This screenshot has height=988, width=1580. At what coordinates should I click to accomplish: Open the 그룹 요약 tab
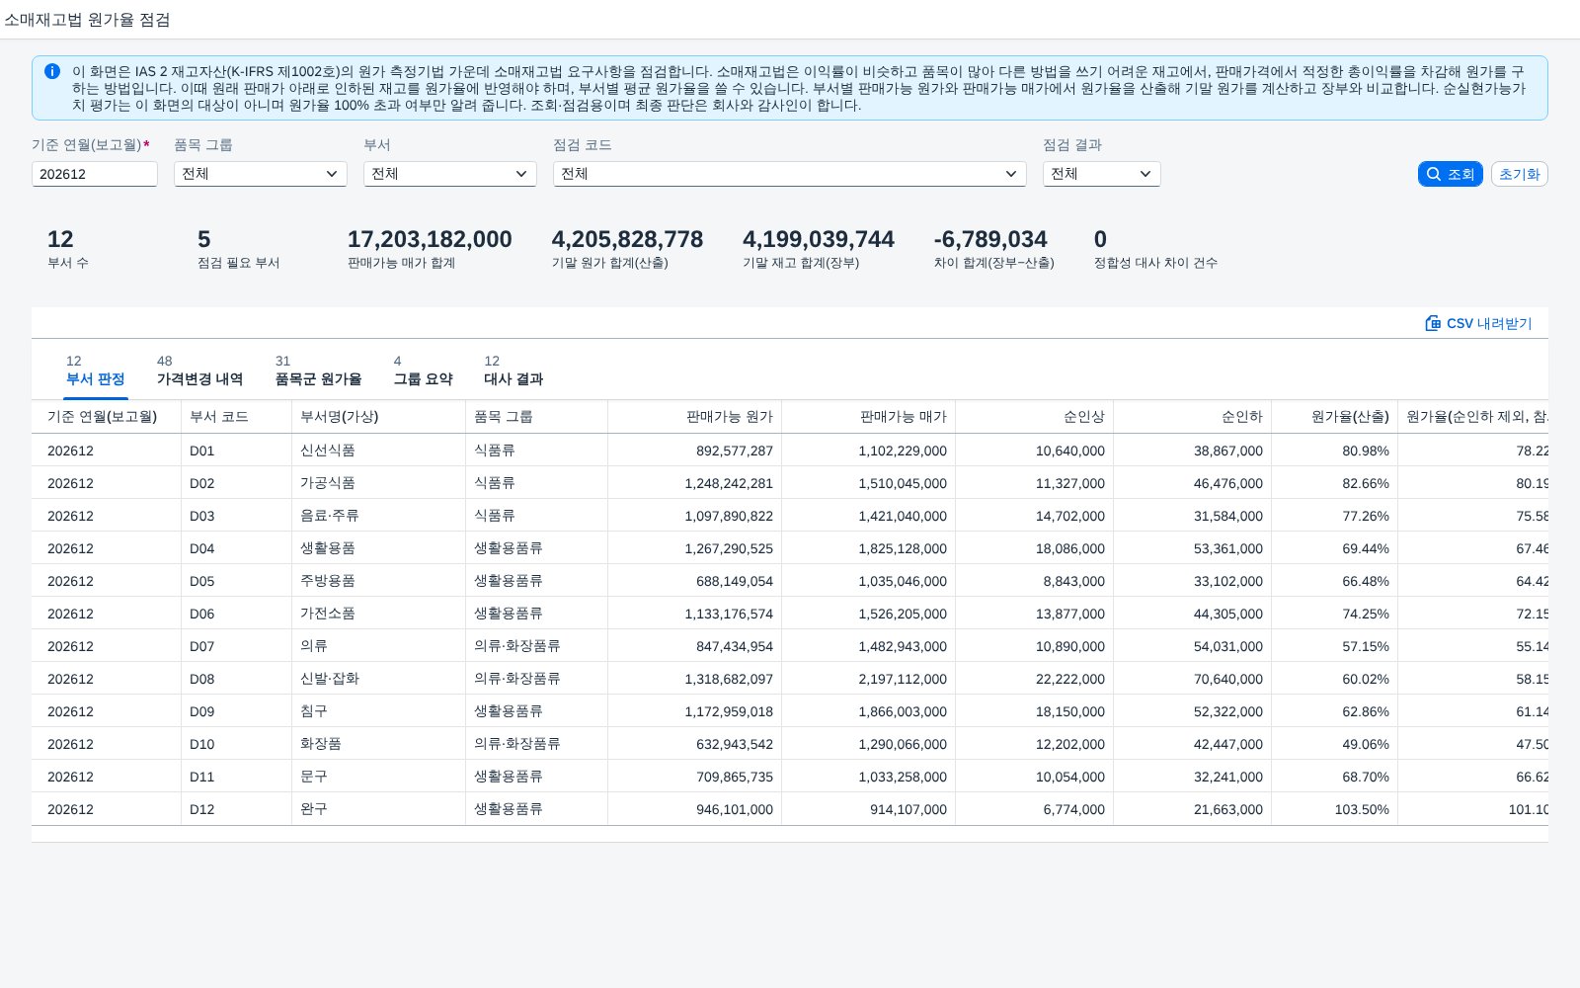tap(423, 370)
